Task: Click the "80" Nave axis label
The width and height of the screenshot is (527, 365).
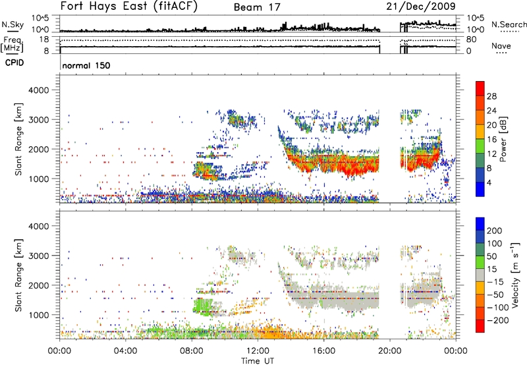Action: click(x=471, y=40)
